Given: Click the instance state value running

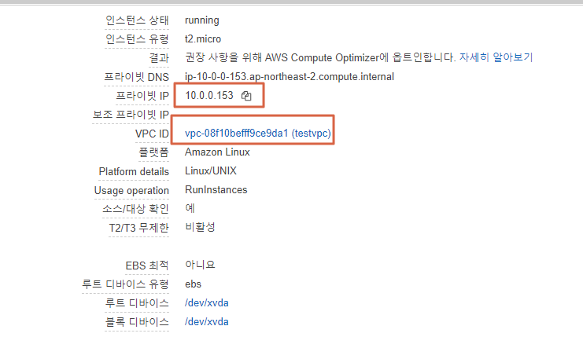Looking at the screenshot, I should point(202,20).
